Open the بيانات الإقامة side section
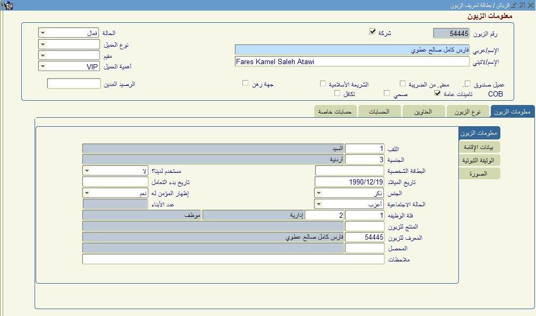 pos(480,147)
